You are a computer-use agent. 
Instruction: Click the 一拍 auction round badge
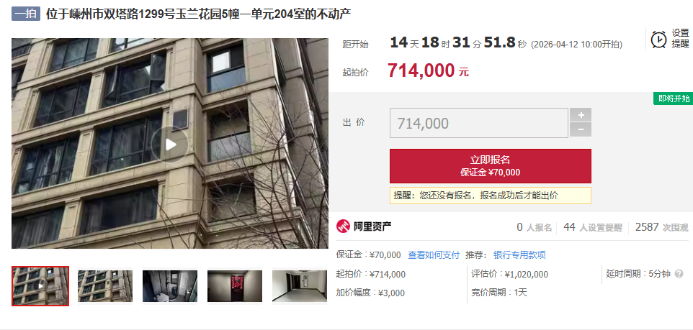click(x=26, y=14)
